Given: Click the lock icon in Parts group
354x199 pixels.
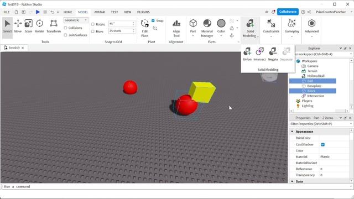Looking at the screenshot, I should [232, 28].
